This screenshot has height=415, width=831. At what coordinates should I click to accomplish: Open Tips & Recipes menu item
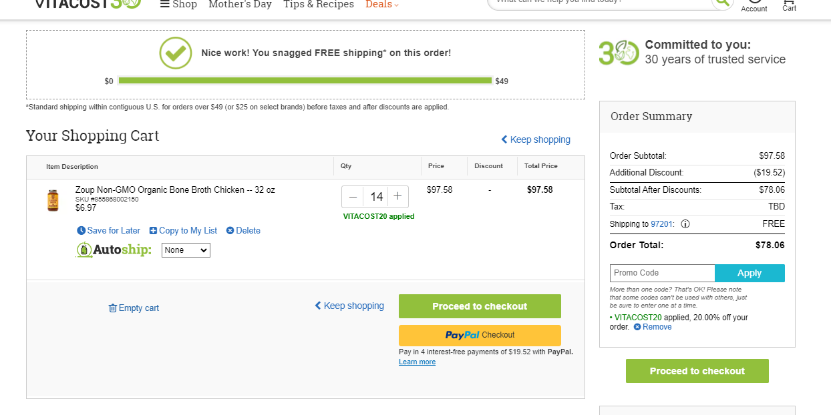tap(319, 5)
